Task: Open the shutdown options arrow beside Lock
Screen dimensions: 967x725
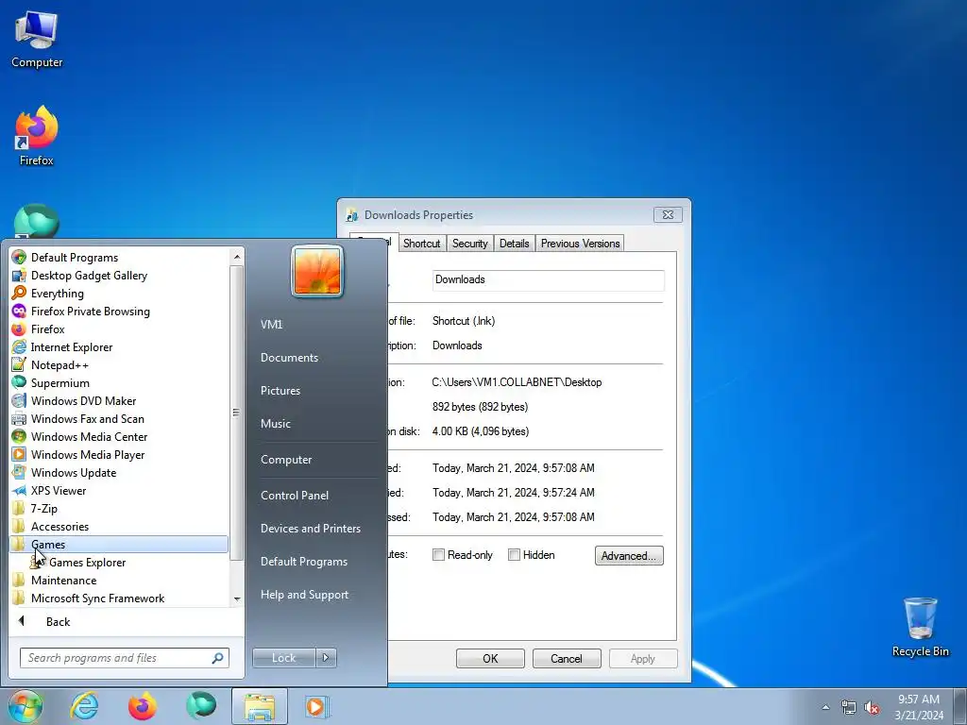Action: pos(326,658)
